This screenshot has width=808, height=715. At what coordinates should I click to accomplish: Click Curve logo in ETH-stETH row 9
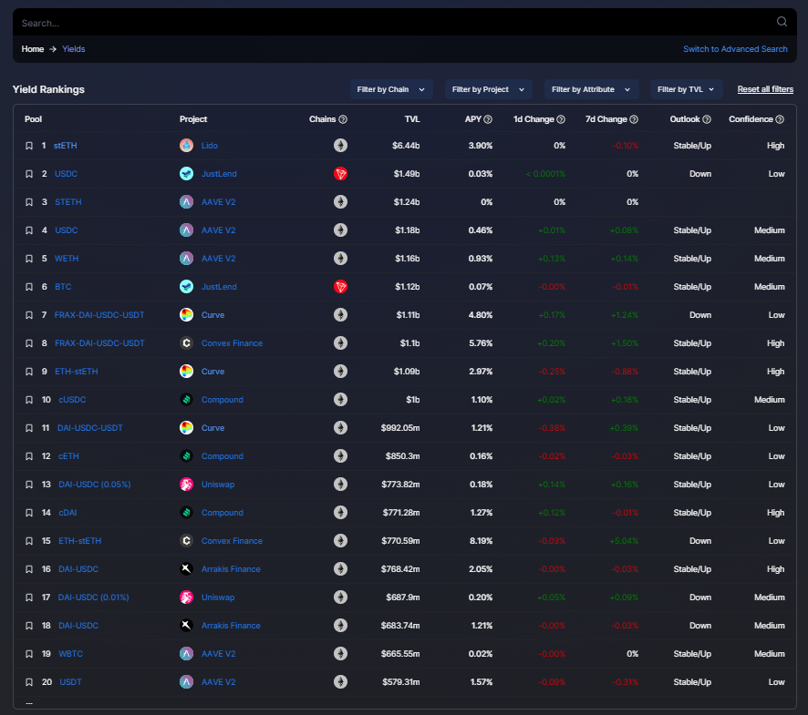[x=187, y=372]
